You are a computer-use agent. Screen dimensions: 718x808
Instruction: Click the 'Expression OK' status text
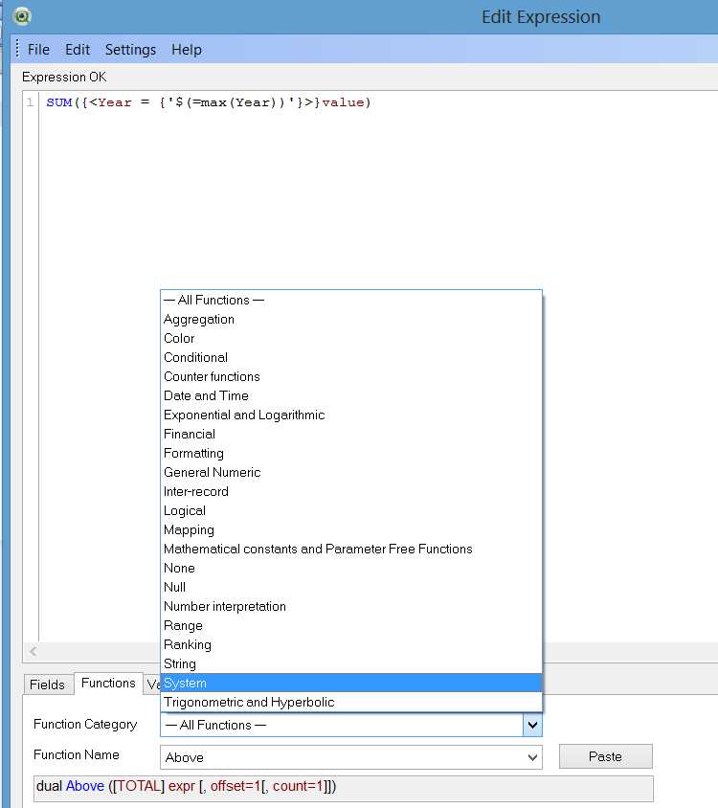[64, 77]
